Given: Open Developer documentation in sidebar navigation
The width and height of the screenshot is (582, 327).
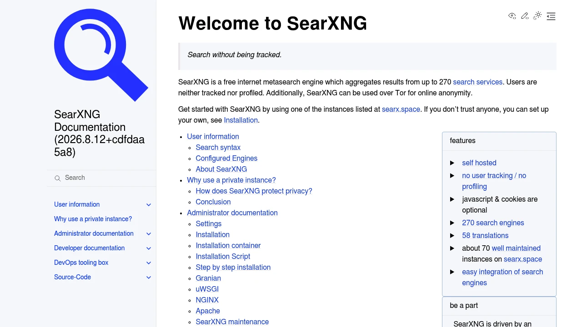Looking at the screenshot, I should [x=89, y=248].
